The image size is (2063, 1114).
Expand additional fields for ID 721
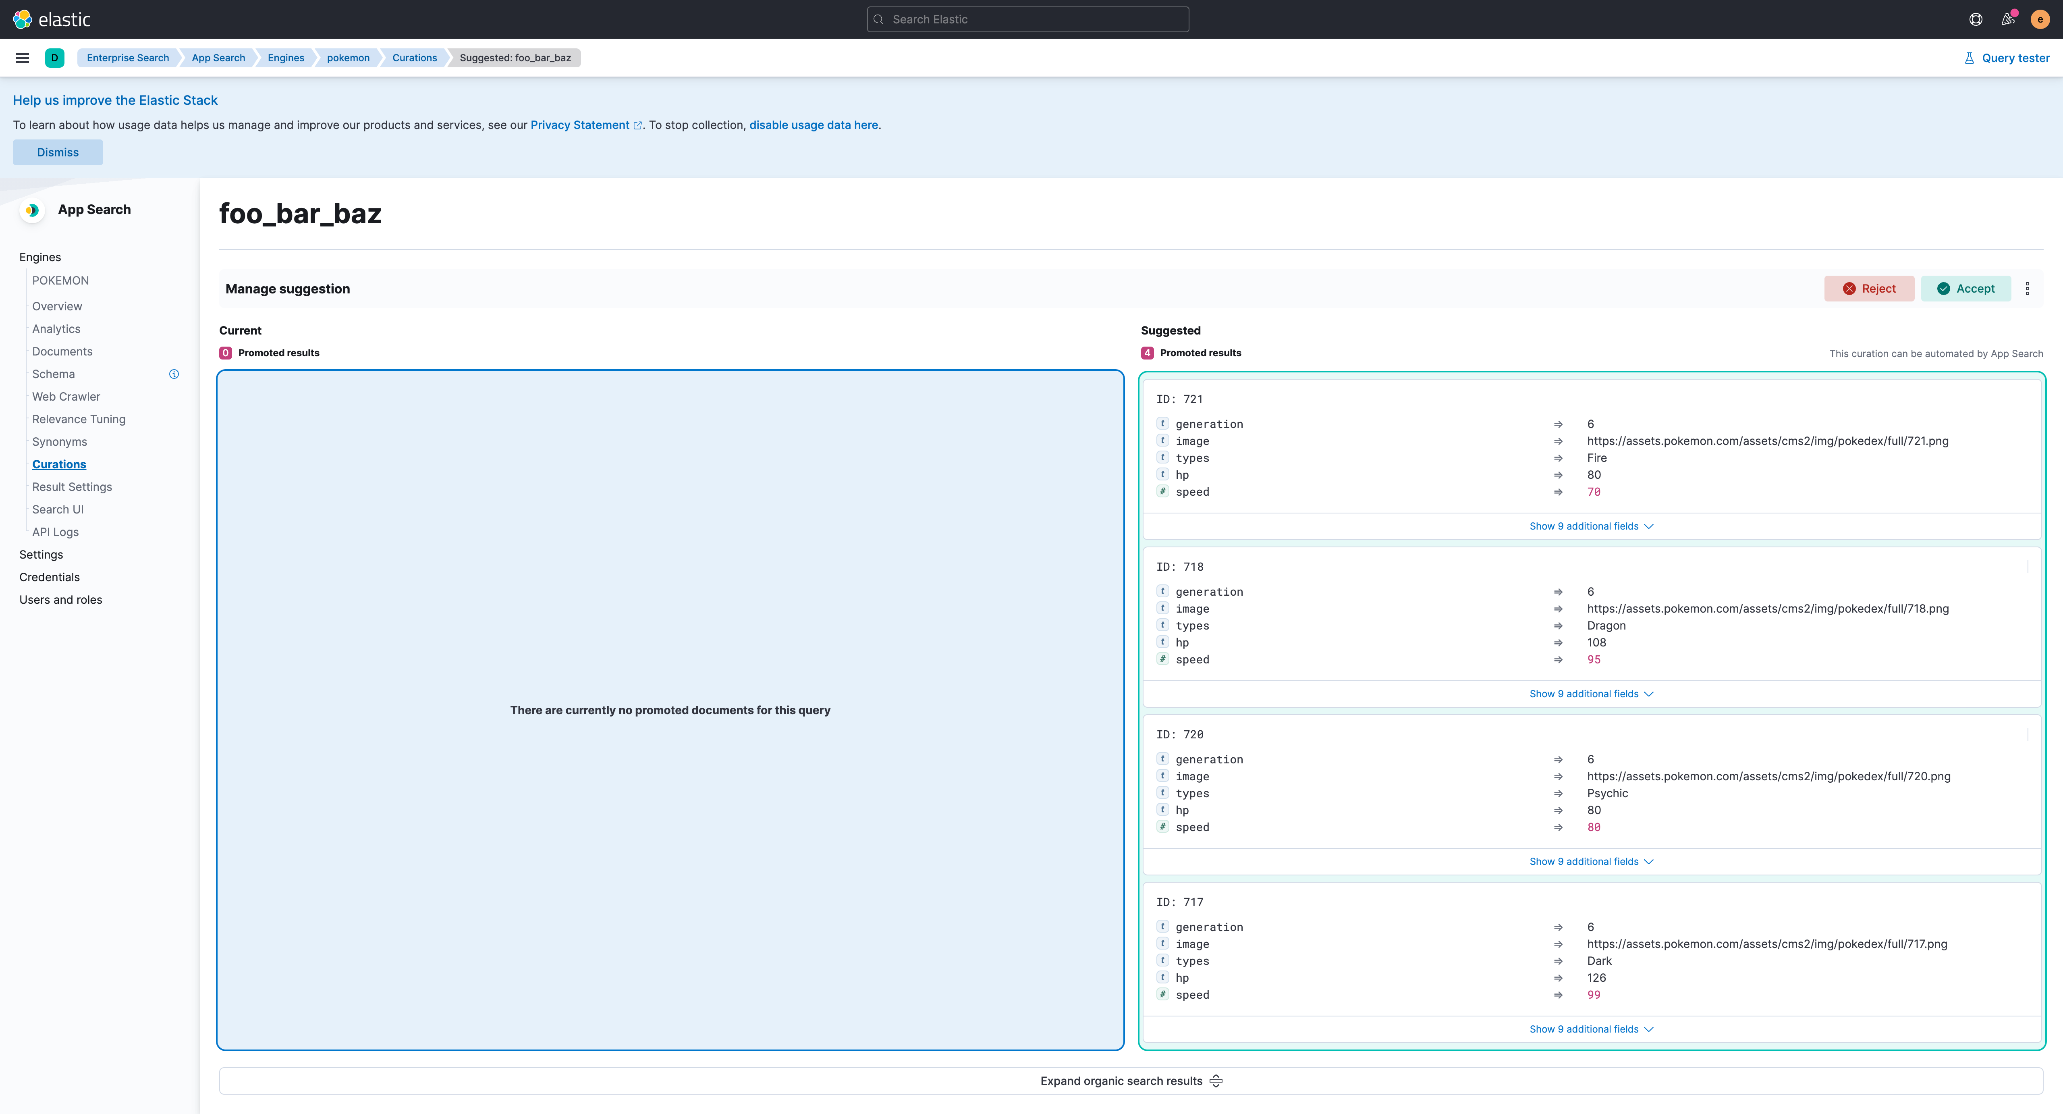click(1590, 526)
